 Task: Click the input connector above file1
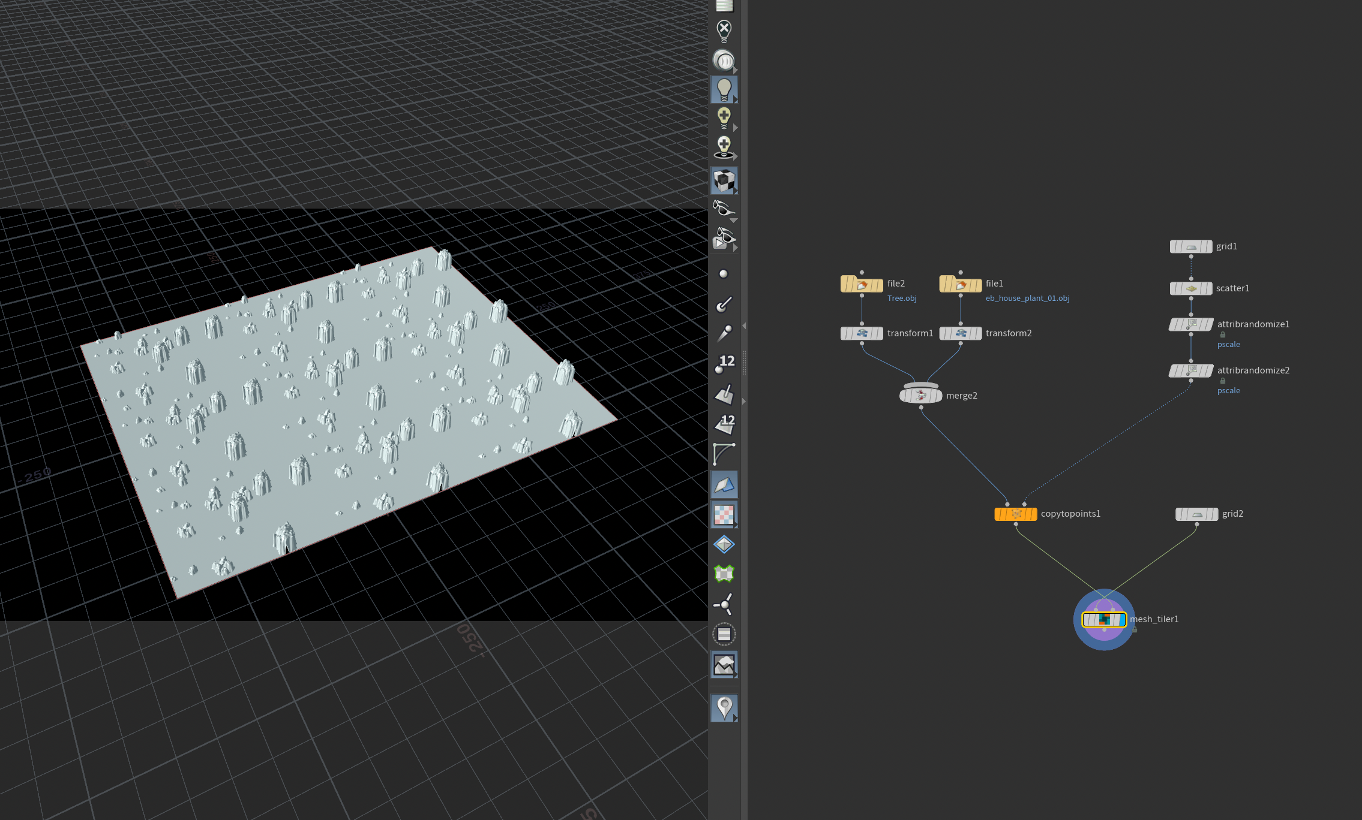click(x=961, y=273)
